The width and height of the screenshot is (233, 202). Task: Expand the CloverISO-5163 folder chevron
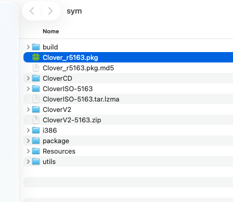click(28, 89)
